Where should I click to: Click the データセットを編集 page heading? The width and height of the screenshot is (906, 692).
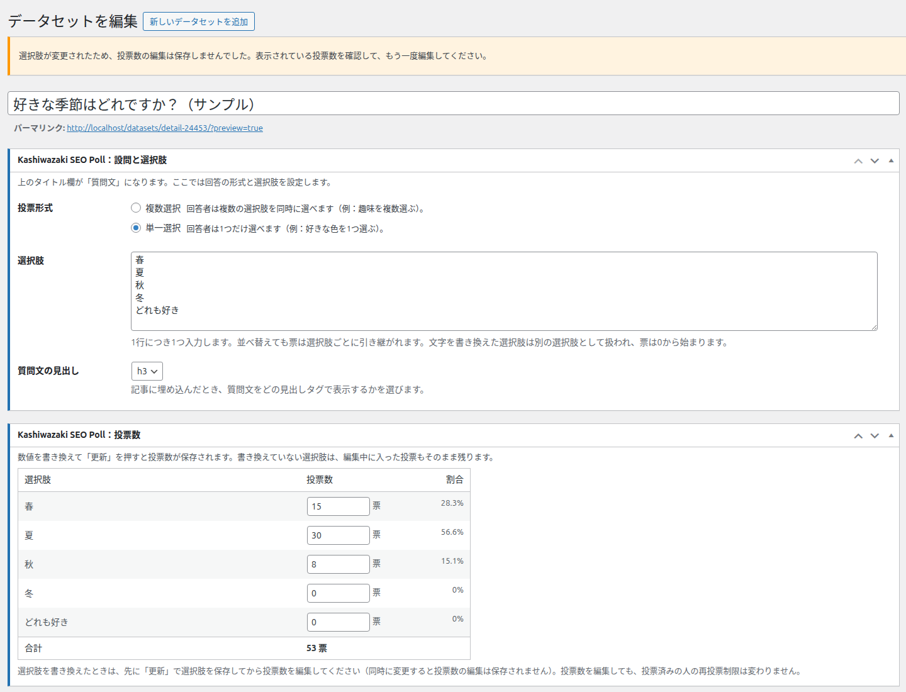click(72, 21)
